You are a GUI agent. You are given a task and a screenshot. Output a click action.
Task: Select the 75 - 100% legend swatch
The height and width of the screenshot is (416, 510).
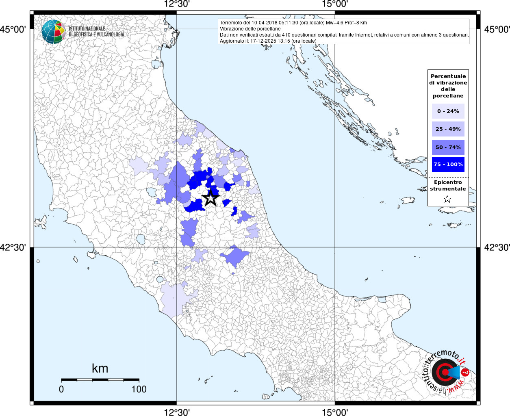pos(448,165)
